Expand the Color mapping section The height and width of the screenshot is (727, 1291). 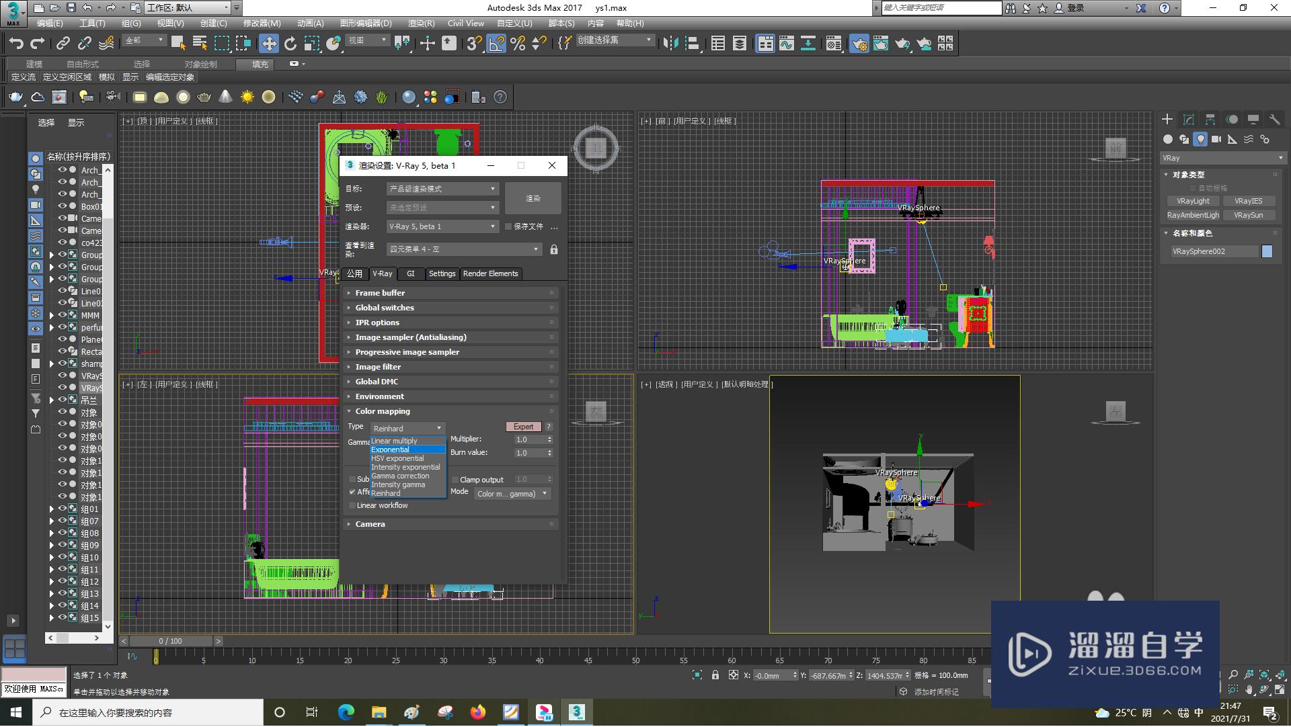[x=383, y=411]
